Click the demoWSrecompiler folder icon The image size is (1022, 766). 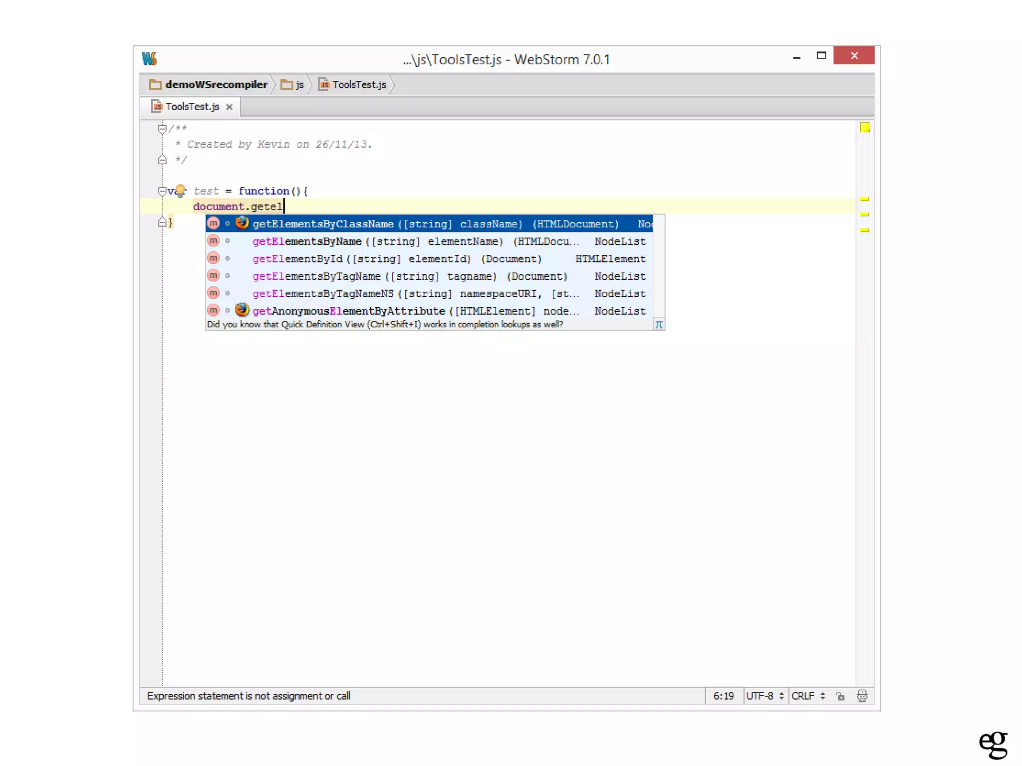point(155,85)
